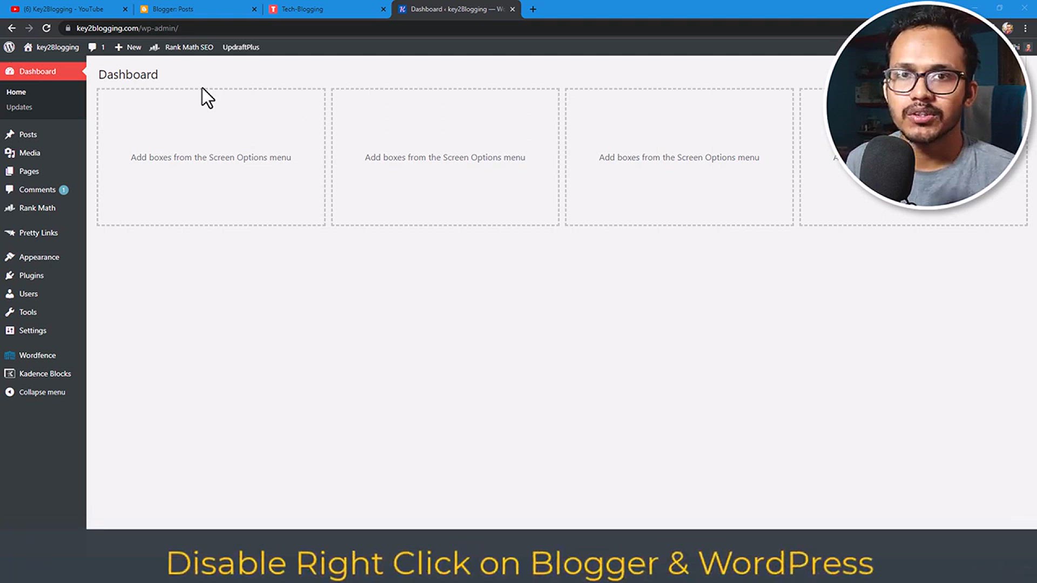
Task: Click the Comments bubble icon in sidebar
Action: (10, 189)
